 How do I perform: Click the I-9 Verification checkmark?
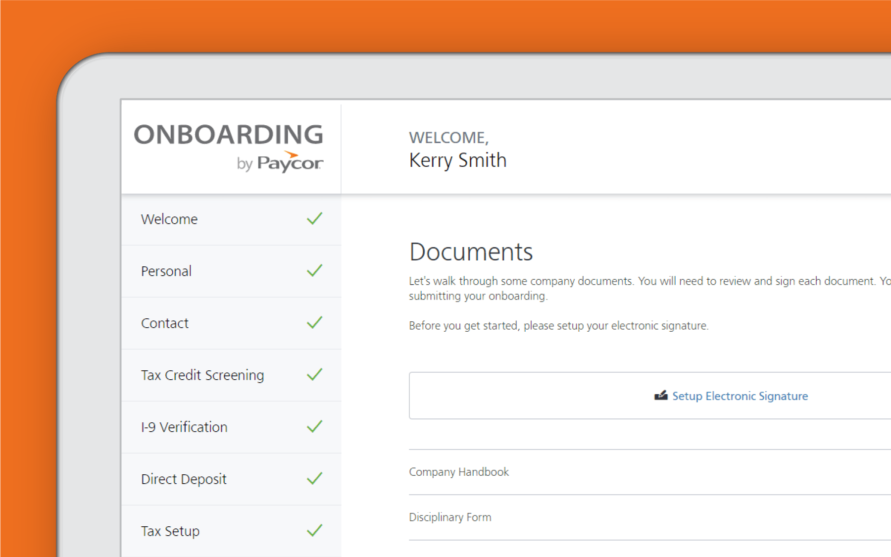click(x=315, y=426)
